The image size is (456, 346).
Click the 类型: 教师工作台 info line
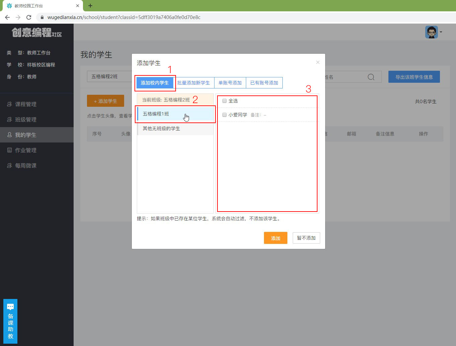[x=28, y=53]
